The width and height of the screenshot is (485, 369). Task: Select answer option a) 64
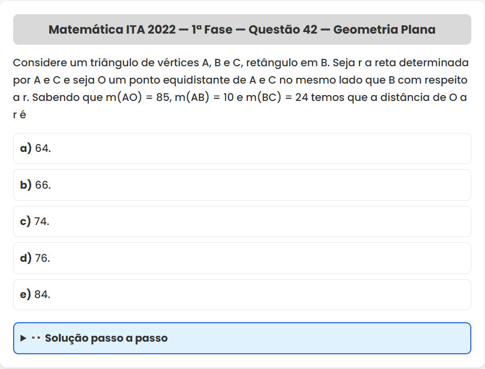coord(242,149)
